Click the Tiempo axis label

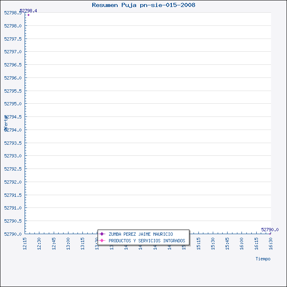pyautogui.click(x=263, y=259)
